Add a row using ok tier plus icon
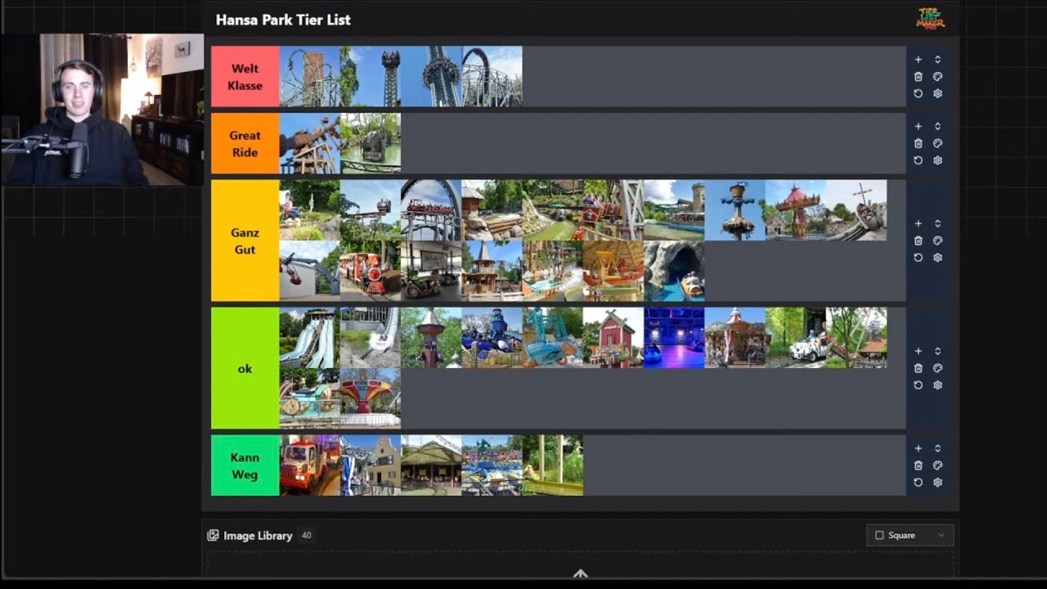This screenshot has width=1047, height=589. (918, 352)
